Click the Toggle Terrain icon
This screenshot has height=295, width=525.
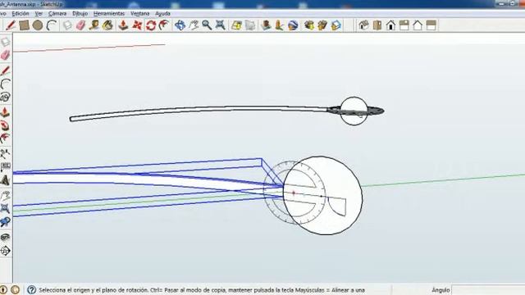(x=250, y=25)
